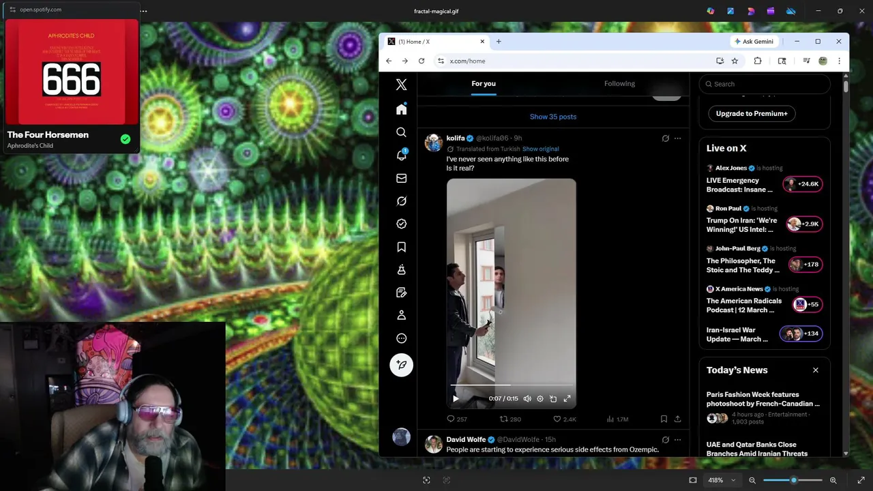Click Show 35 posts
This screenshot has width=873, height=491.
point(553,117)
